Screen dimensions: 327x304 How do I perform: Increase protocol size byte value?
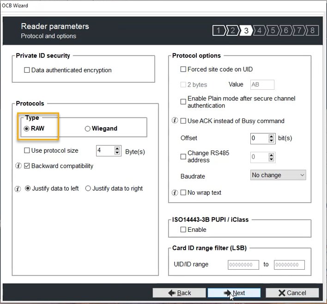117,148
